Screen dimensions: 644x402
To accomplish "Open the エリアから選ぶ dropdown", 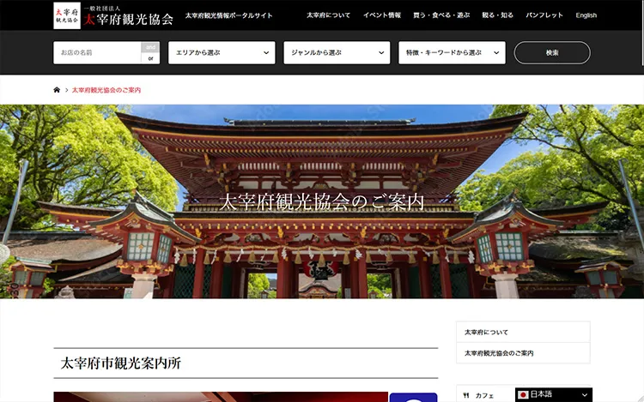I will 222,52.
